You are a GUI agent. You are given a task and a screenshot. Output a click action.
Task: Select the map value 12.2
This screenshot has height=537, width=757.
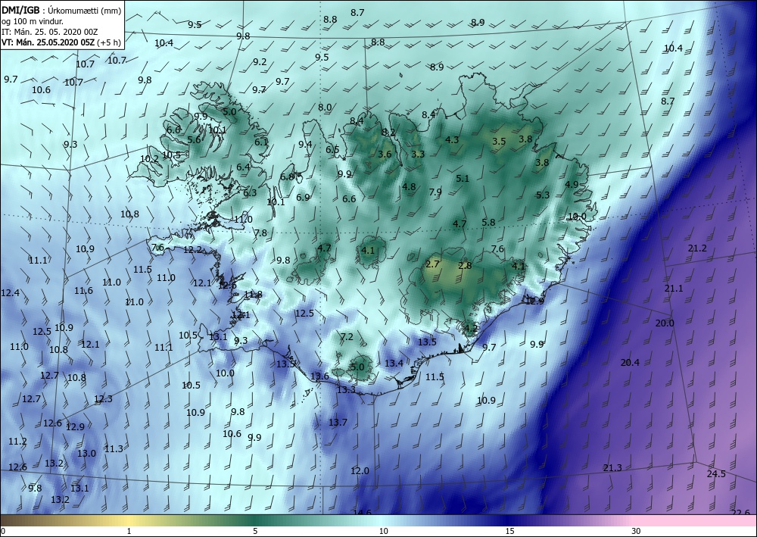[192, 250]
